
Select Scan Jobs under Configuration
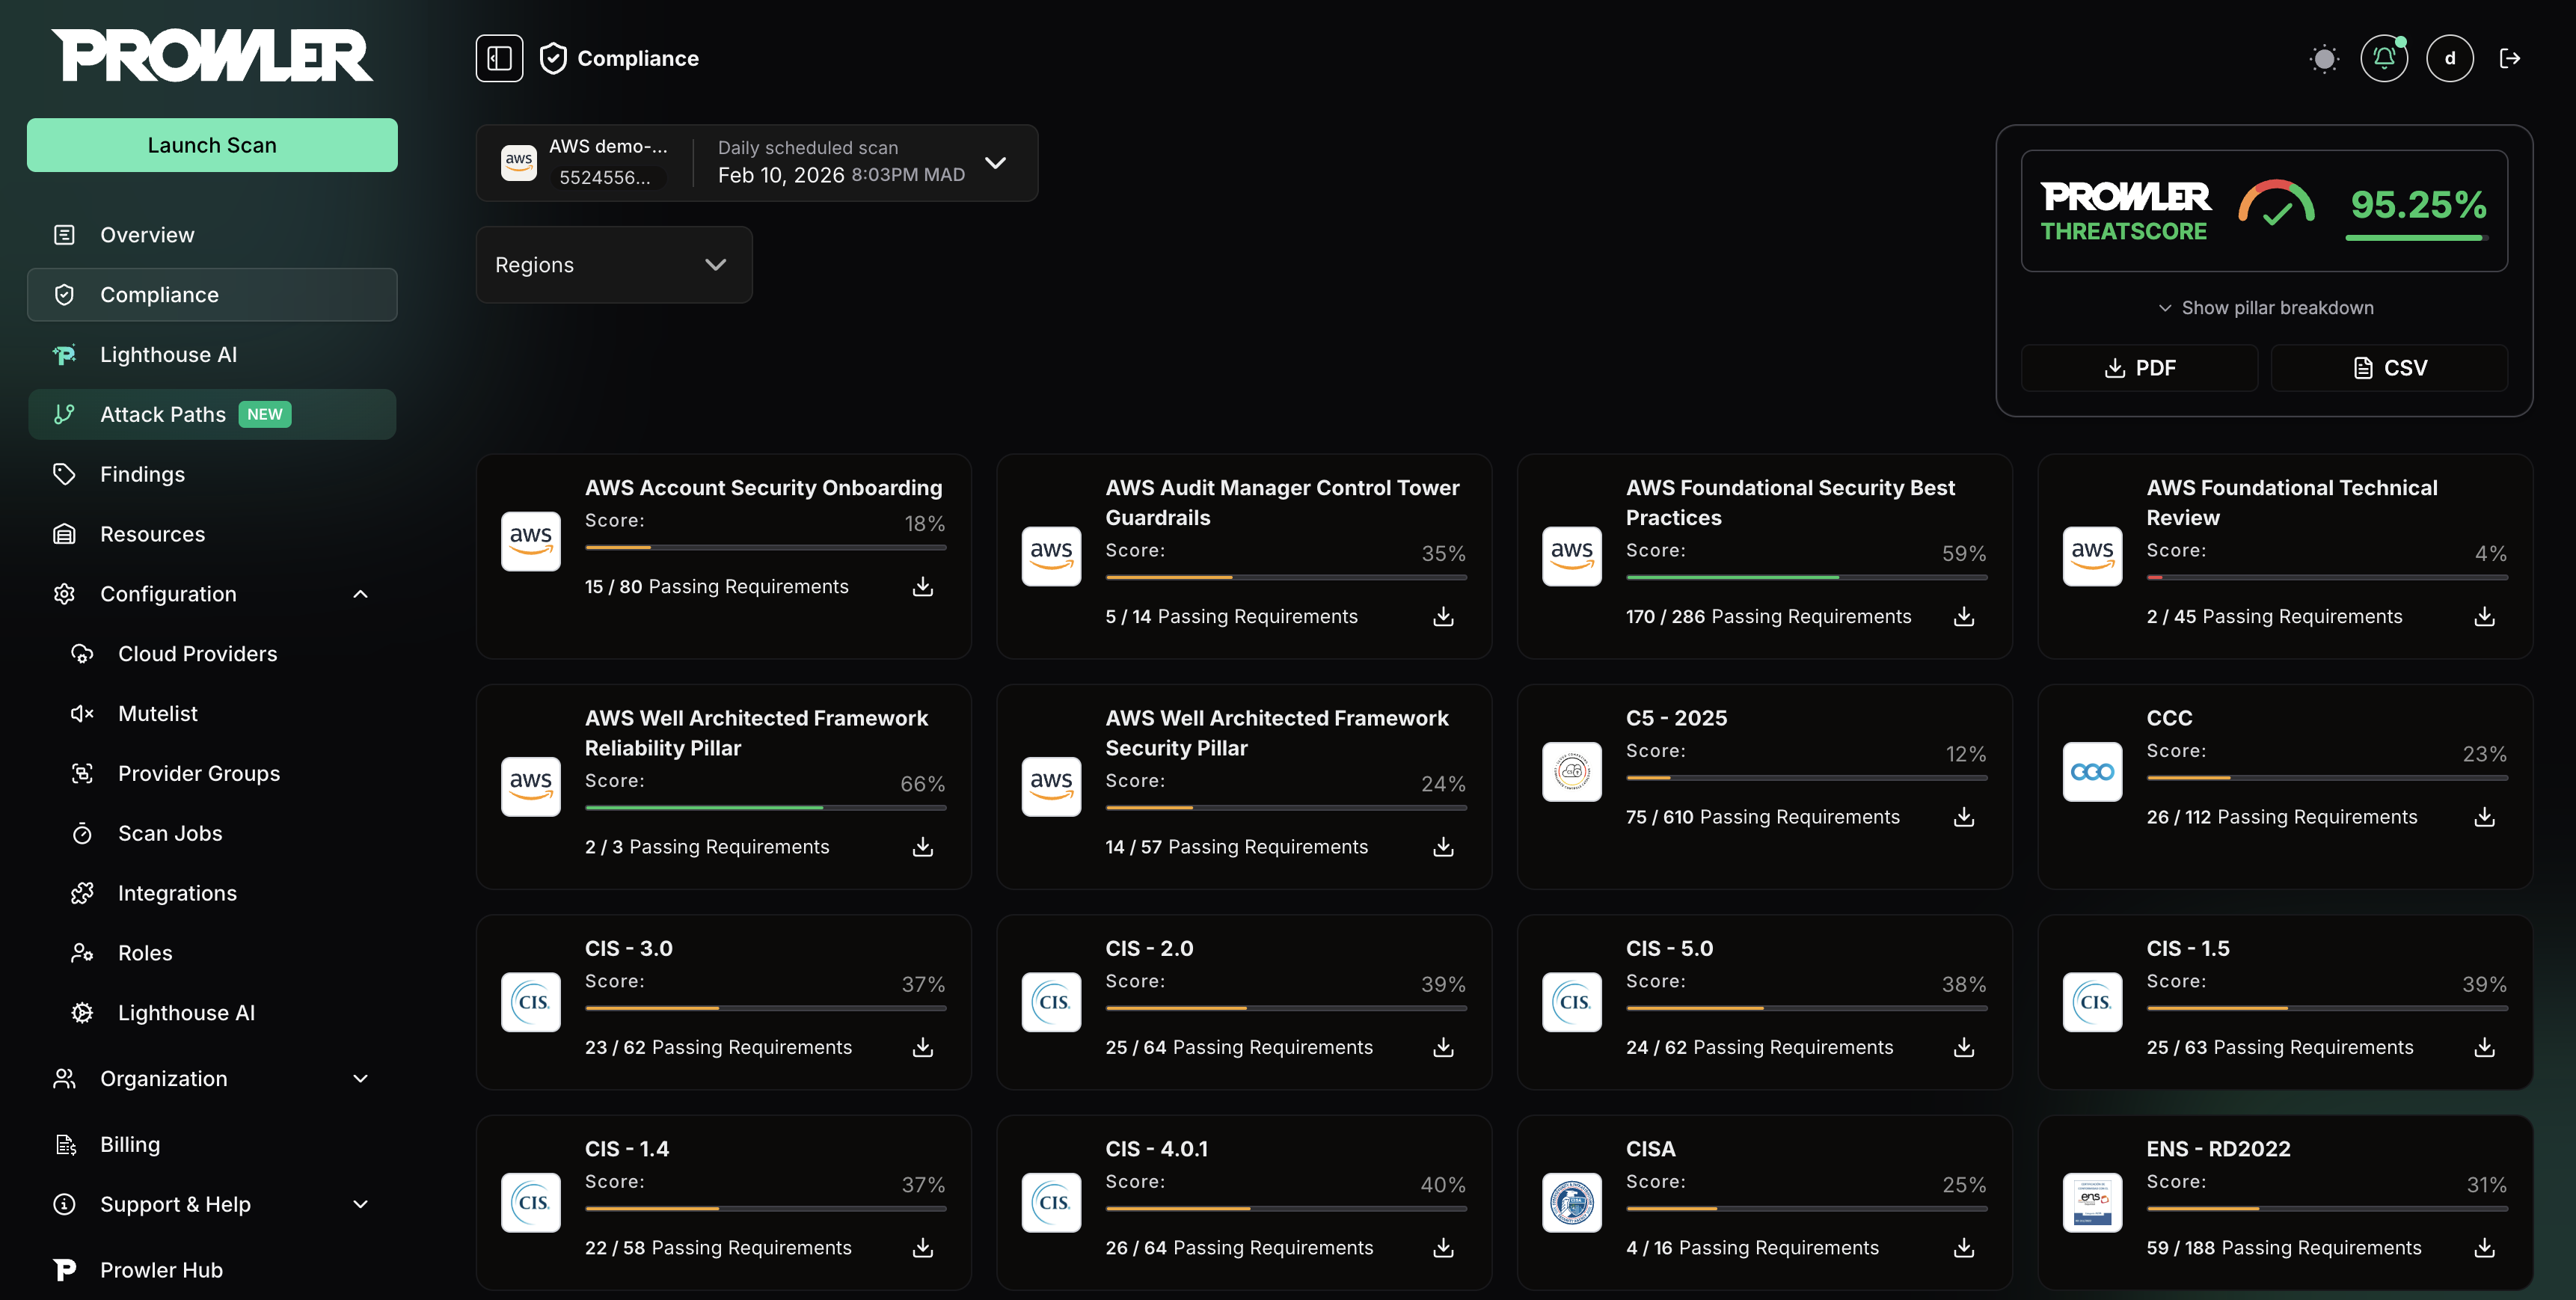click(x=169, y=832)
